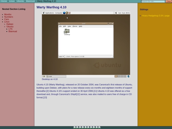Open LTS under Ubuntu in the sidebar

(x=11, y=29)
